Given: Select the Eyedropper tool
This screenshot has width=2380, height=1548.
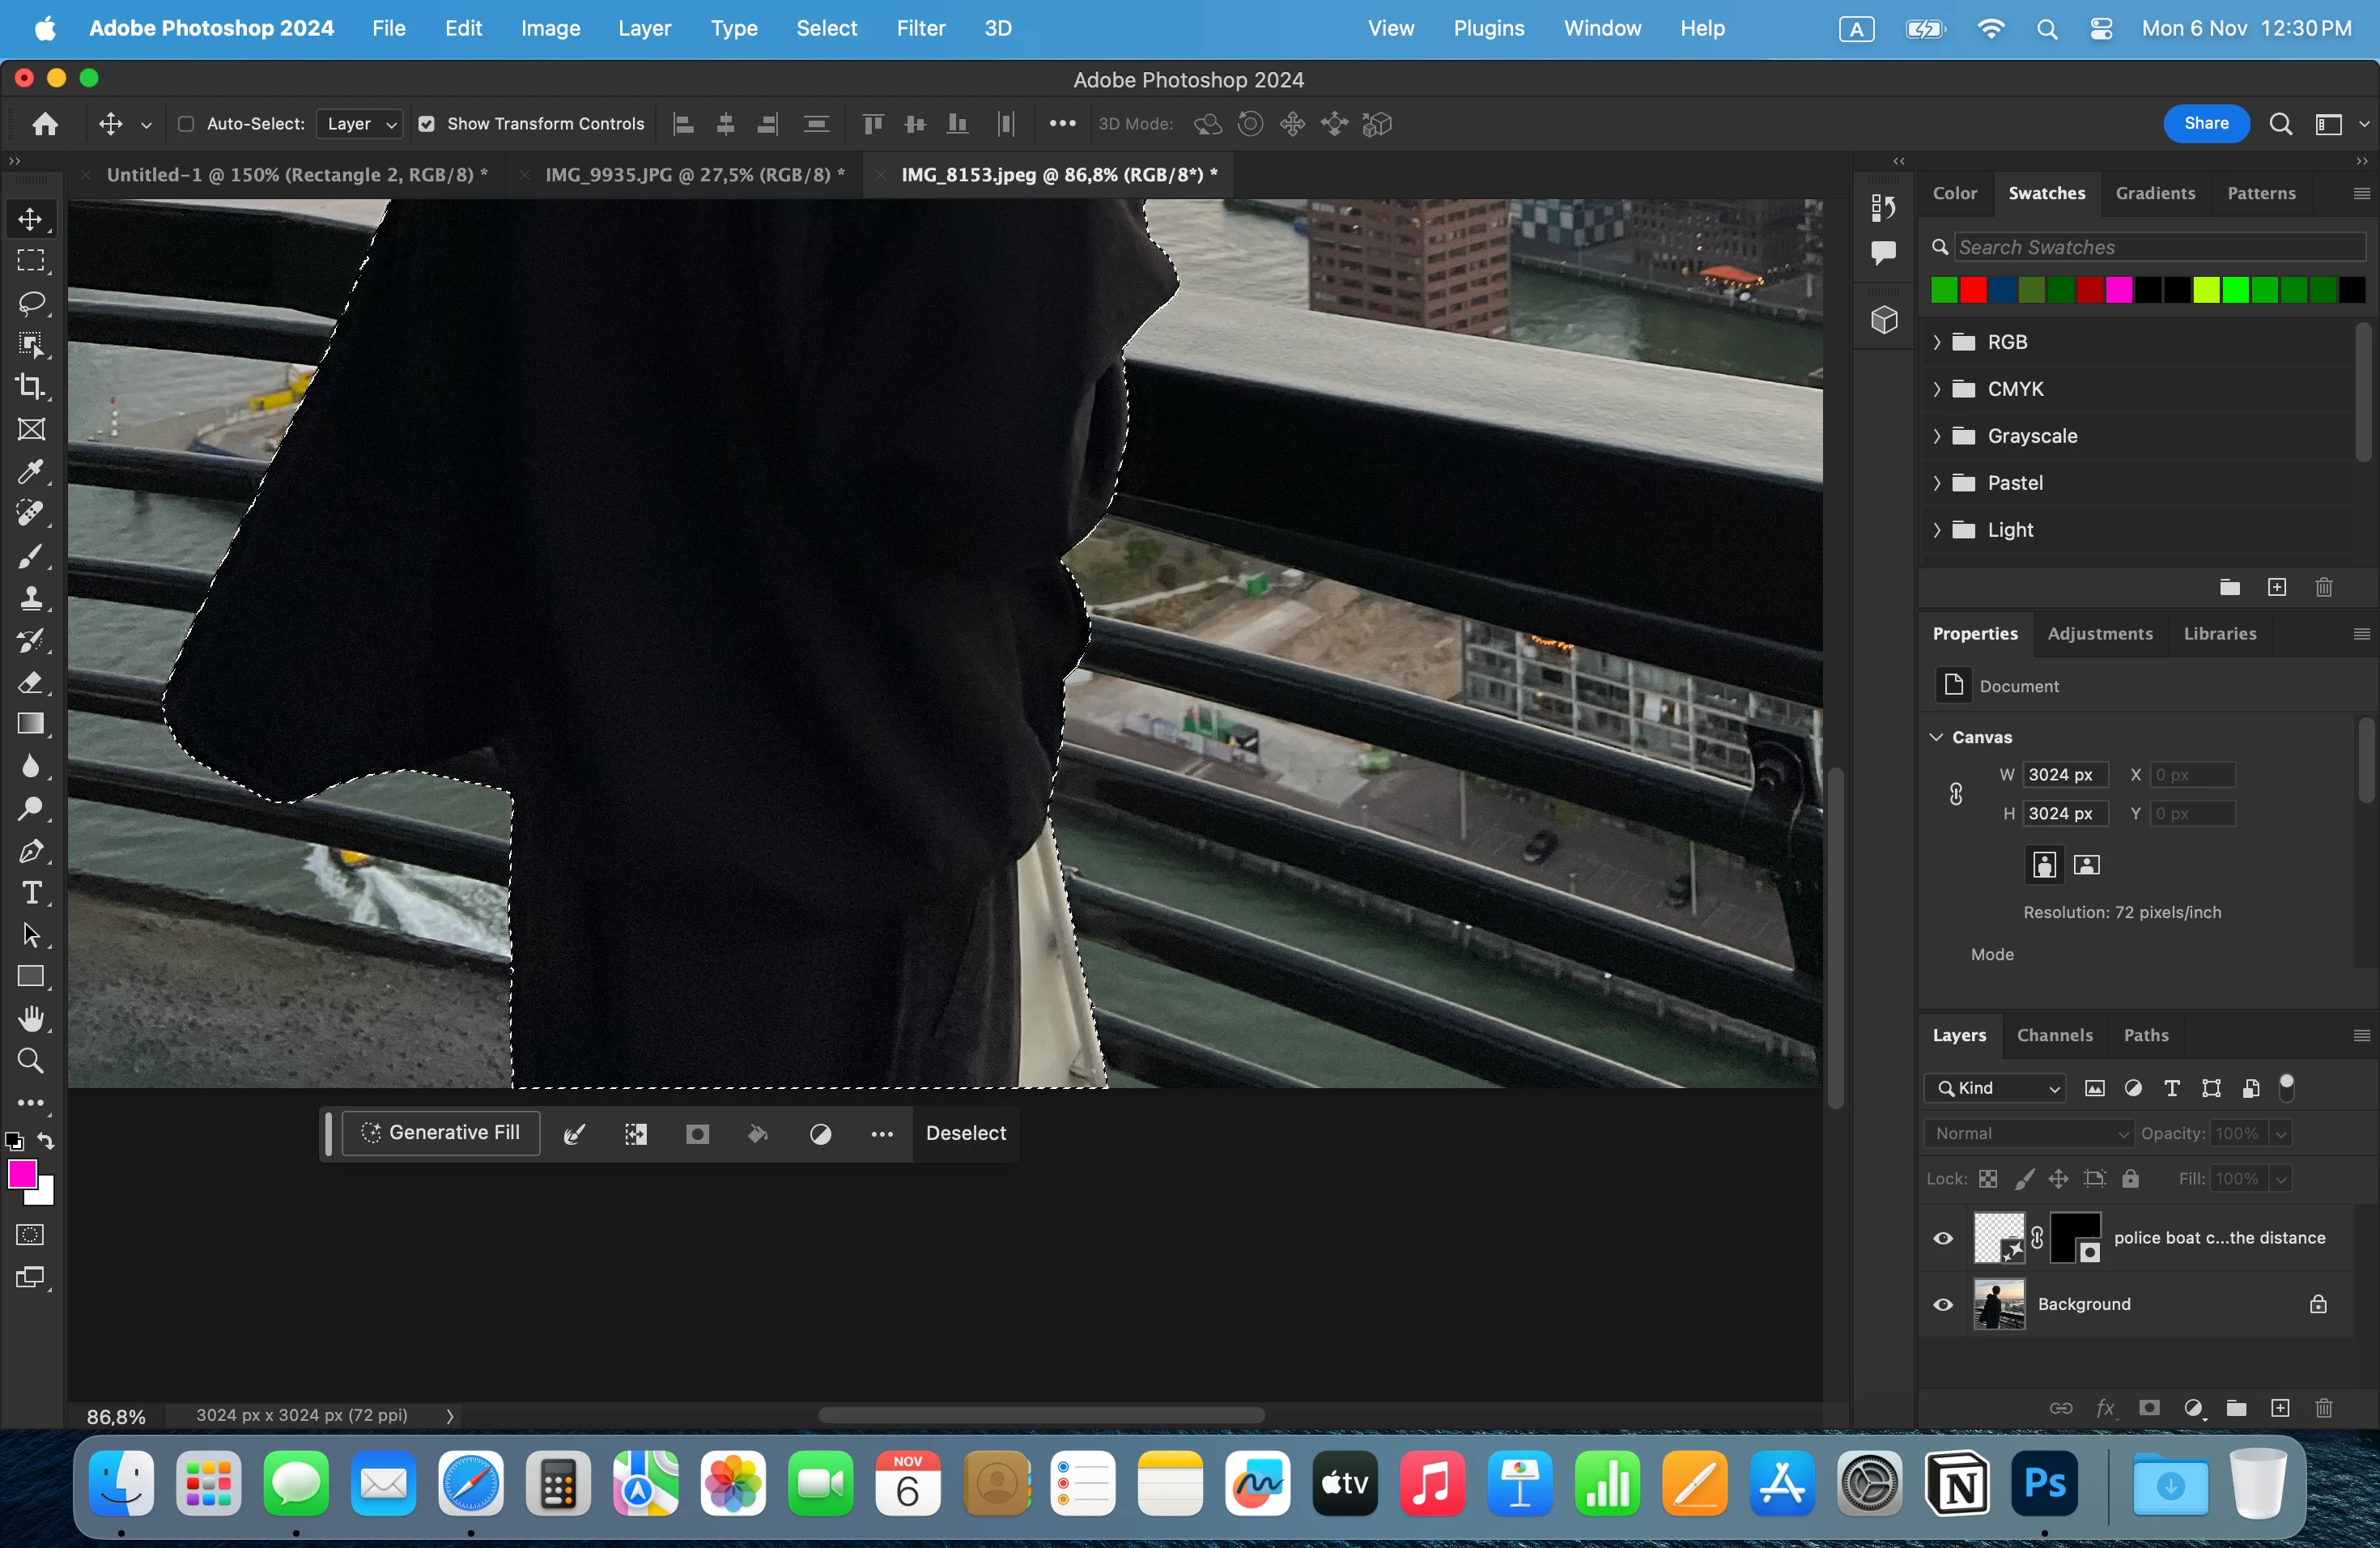Looking at the screenshot, I should 31,471.
